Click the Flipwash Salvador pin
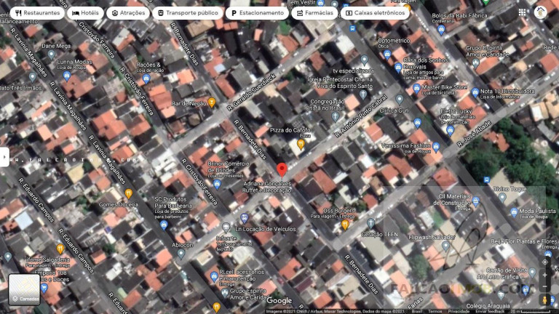The height and width of the screenshot is (314, 559). 445,246
